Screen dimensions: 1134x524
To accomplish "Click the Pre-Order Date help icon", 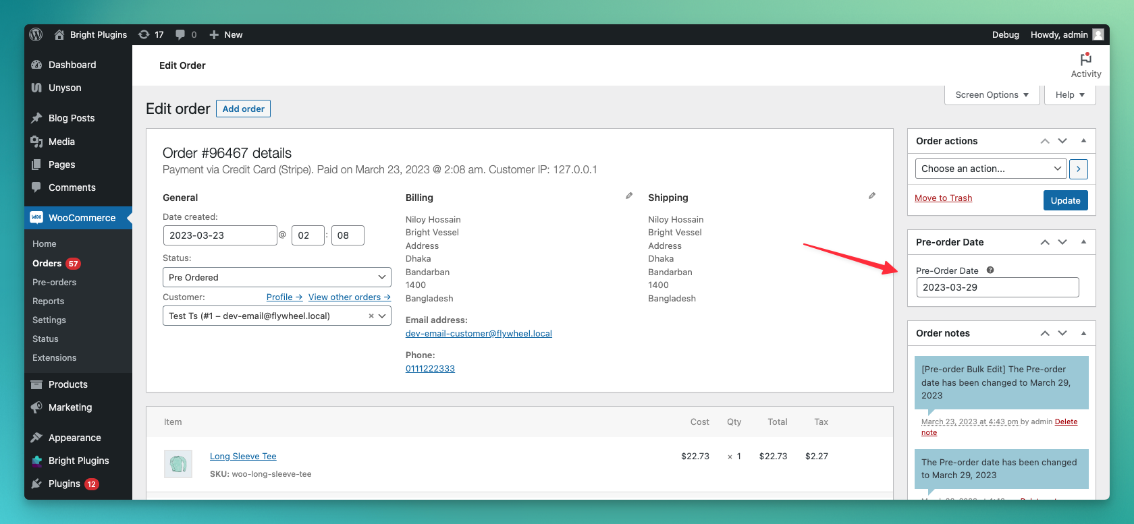I will [x=990, y=270].
